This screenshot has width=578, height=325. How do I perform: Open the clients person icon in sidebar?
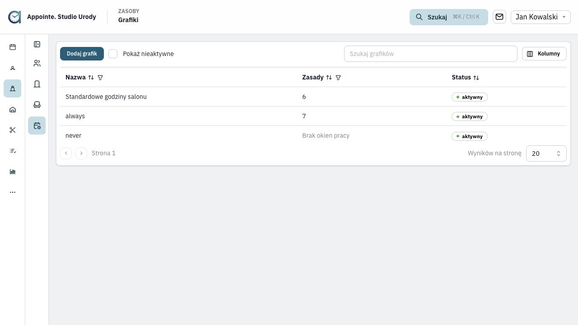coord(13,68)
